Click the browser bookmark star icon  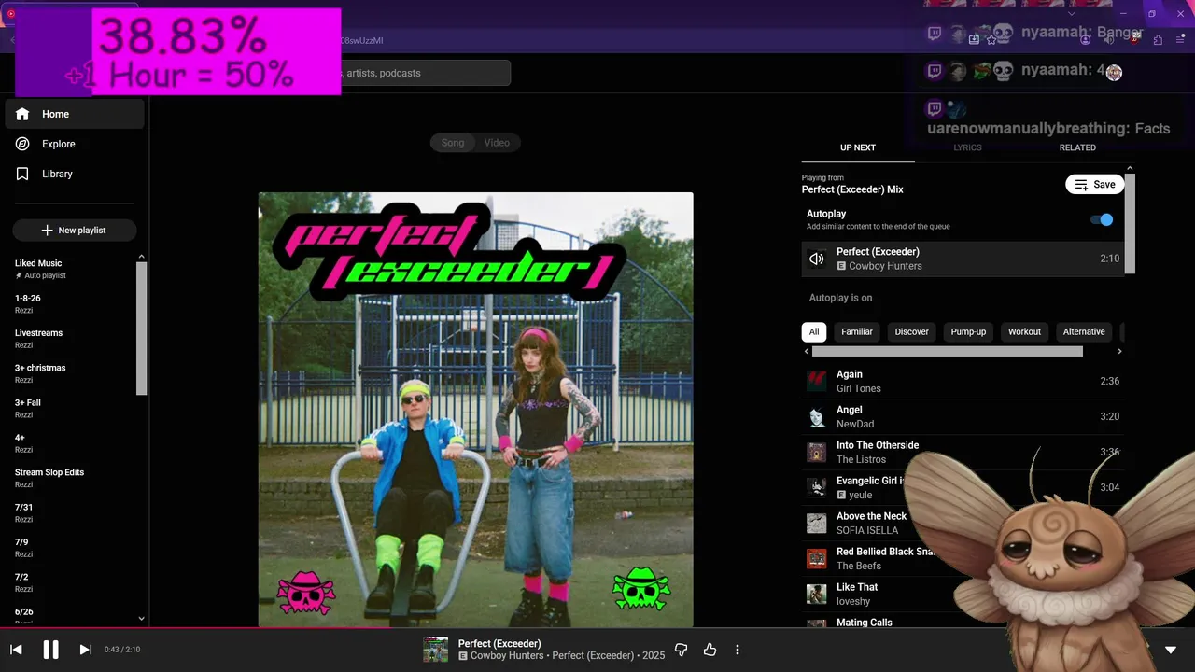[x=991, y=40]
